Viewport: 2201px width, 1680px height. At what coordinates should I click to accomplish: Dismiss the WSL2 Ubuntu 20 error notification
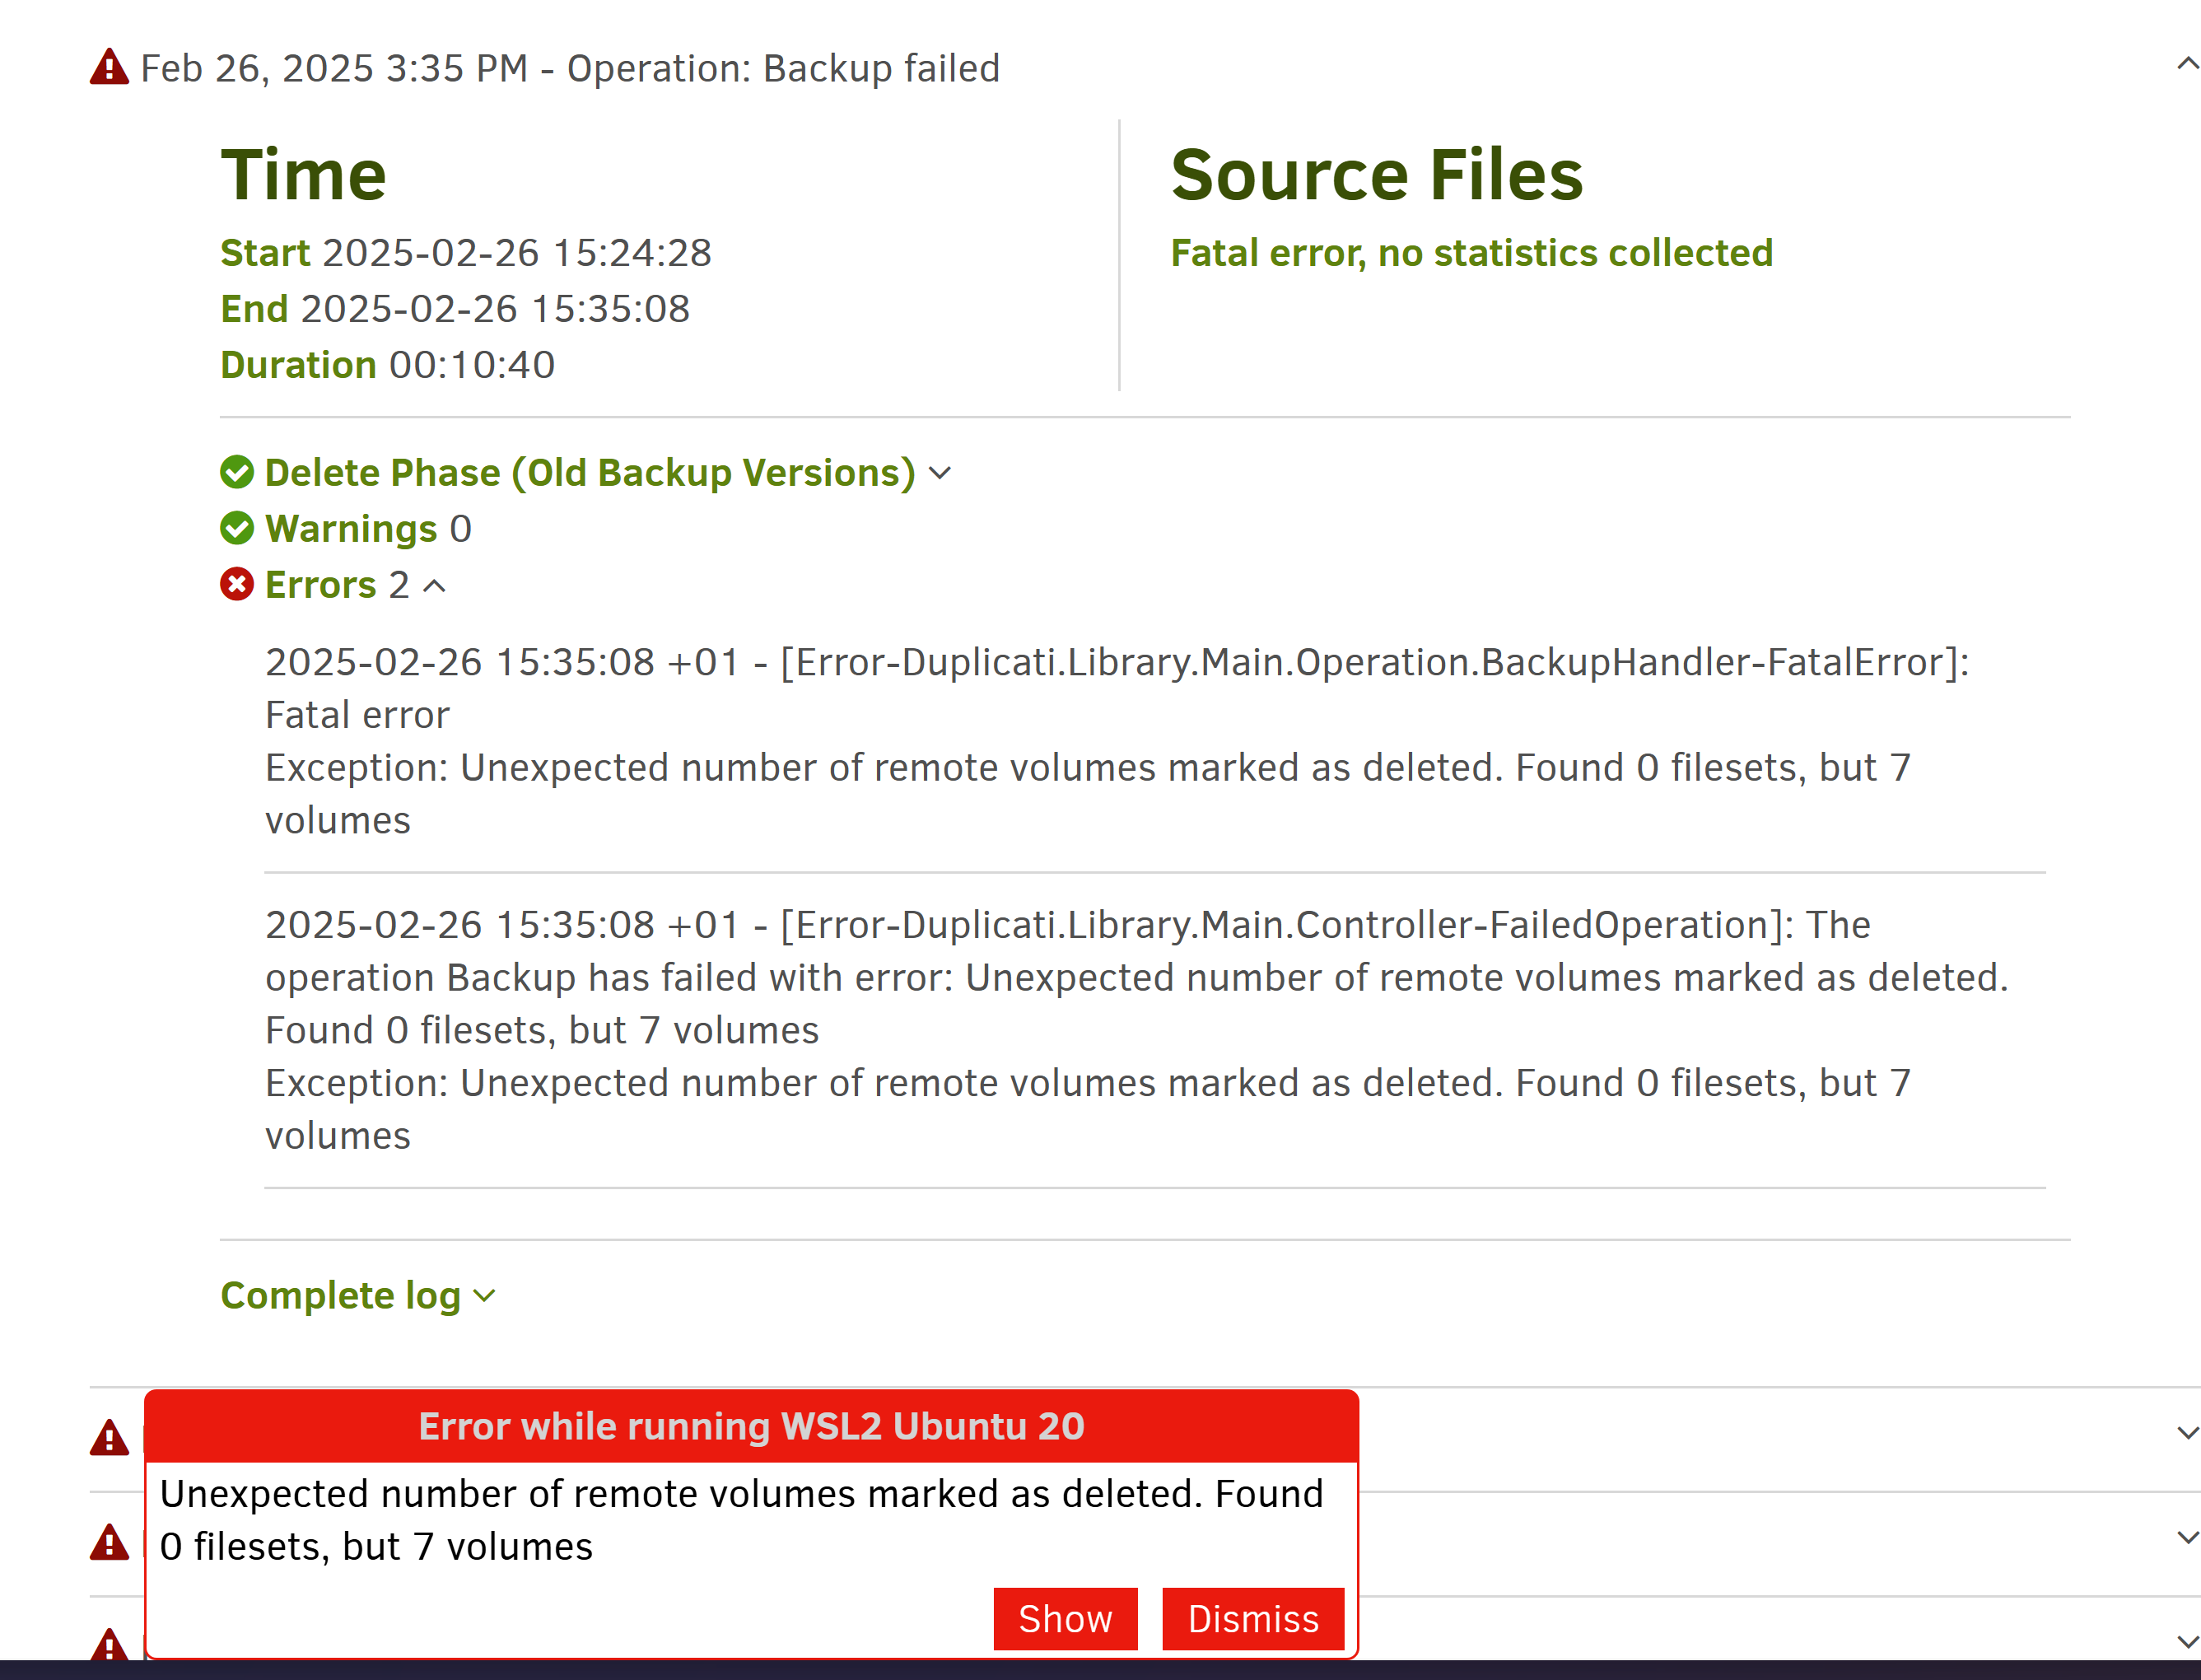click(x=1253, y=1619)
